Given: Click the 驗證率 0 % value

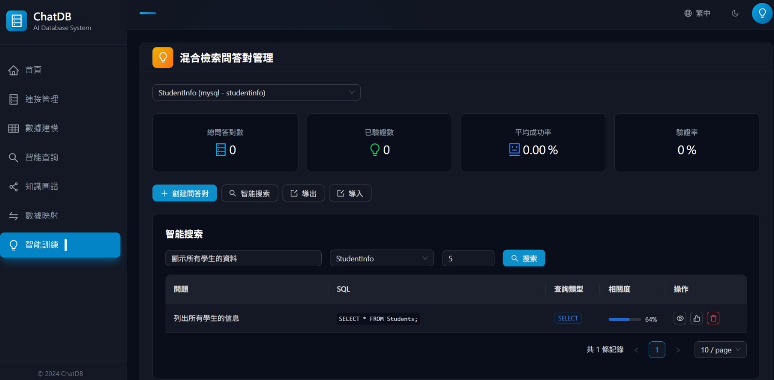Looking at the screenshot, I should point(687,150).
